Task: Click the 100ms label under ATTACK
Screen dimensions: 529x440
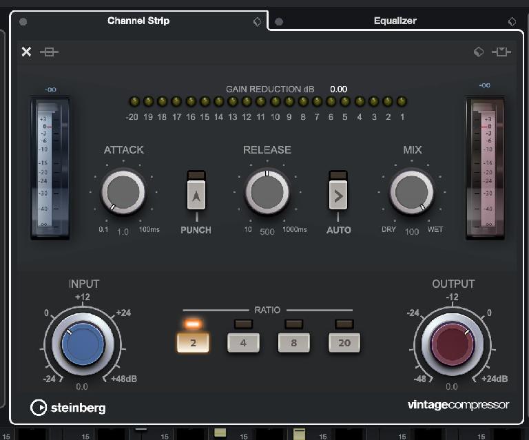Action: click(149, 229)
